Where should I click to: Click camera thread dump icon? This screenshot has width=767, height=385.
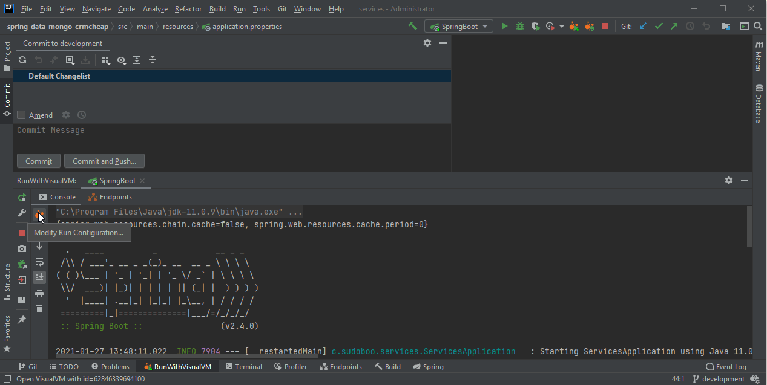click(22, 248)
